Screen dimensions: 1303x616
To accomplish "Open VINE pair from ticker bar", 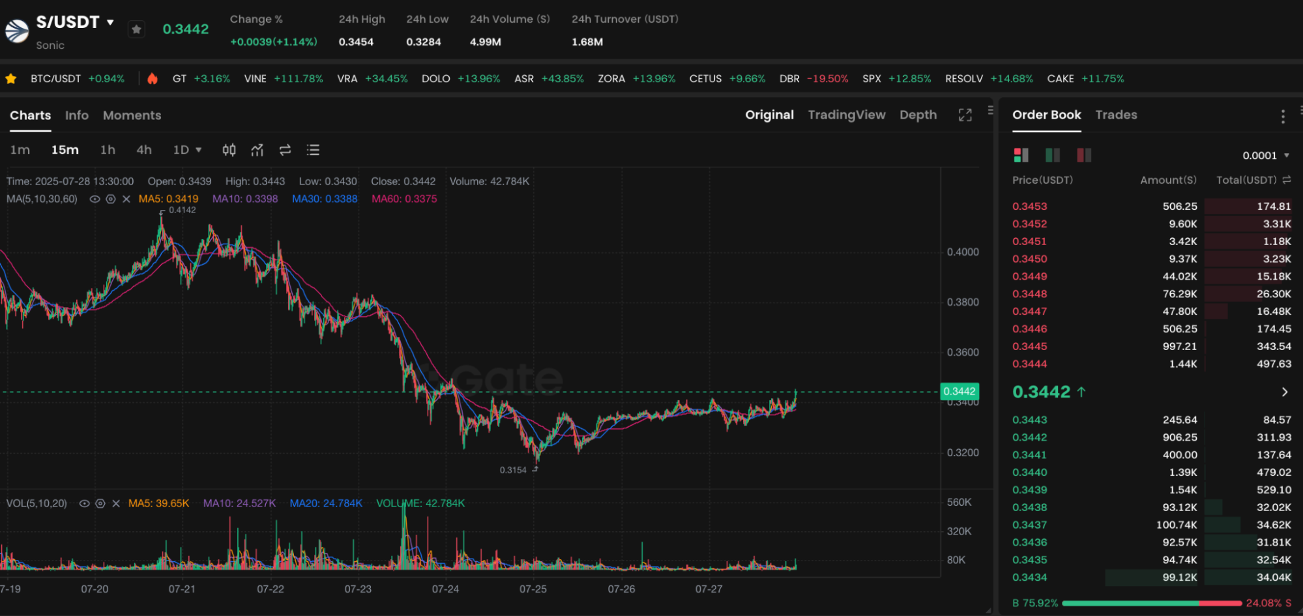I will (x=284, y=79).
